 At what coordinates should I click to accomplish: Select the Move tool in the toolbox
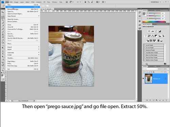3,12
